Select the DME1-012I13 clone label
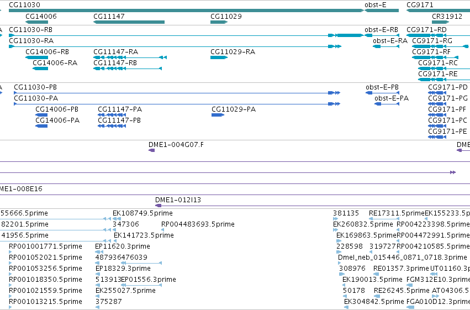Image resolution: width=470 pixels, height=310 pixels. (178, 200)
